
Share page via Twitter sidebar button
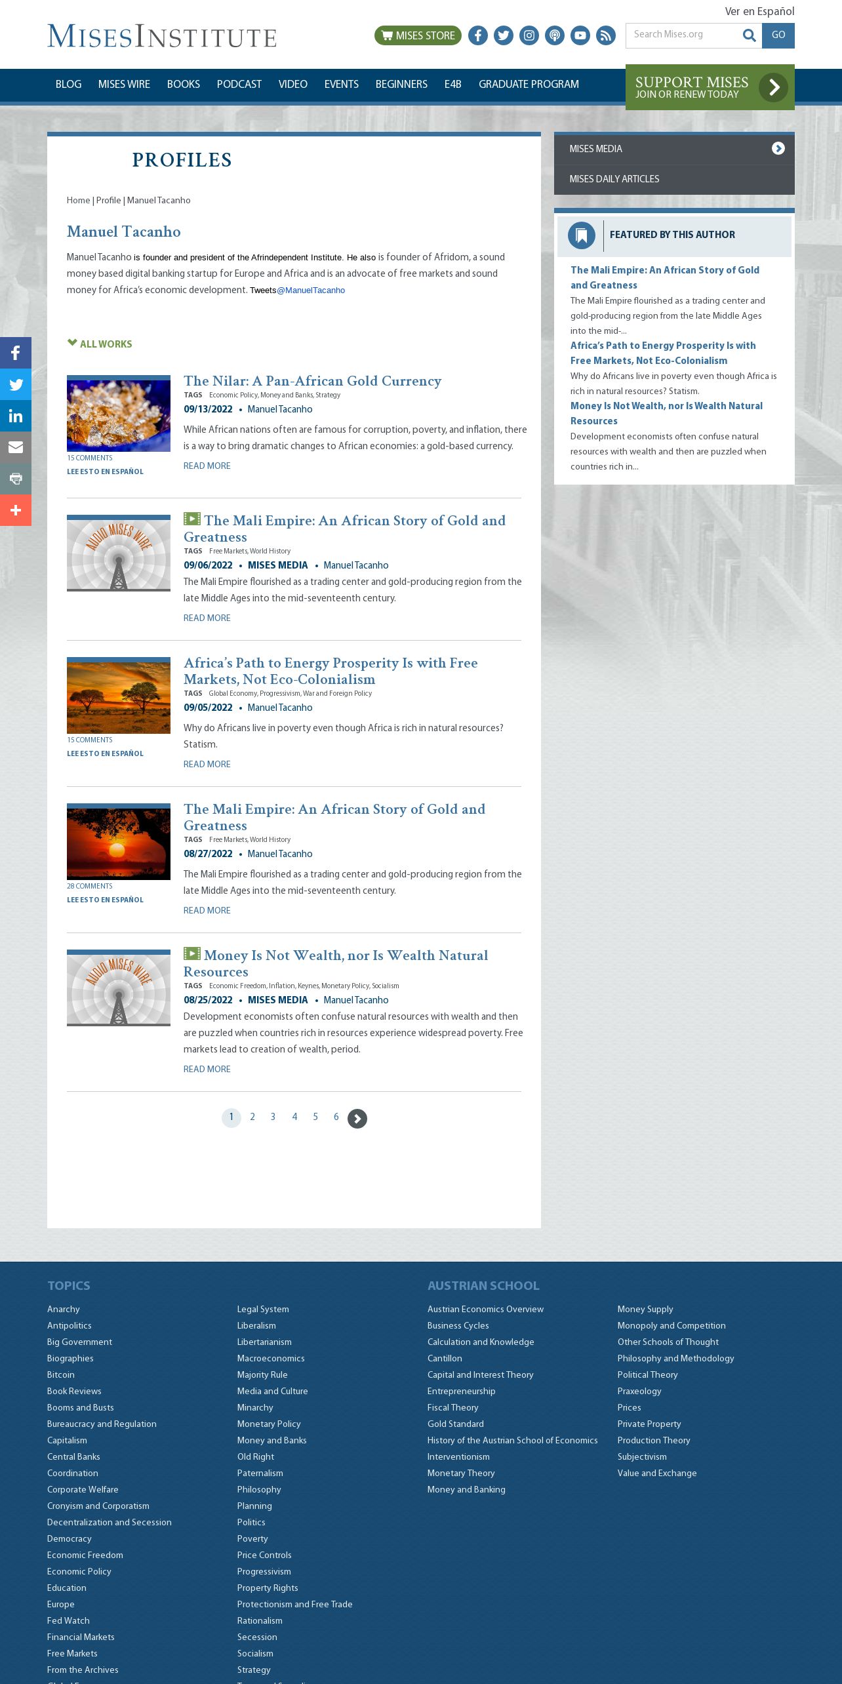point(16,384)
